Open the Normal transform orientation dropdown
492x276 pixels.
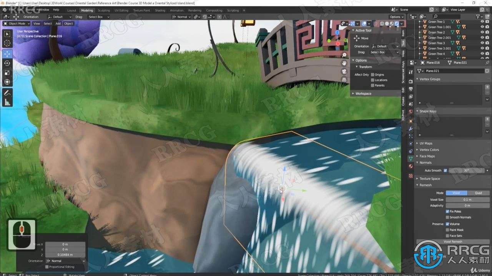(181, 17)
